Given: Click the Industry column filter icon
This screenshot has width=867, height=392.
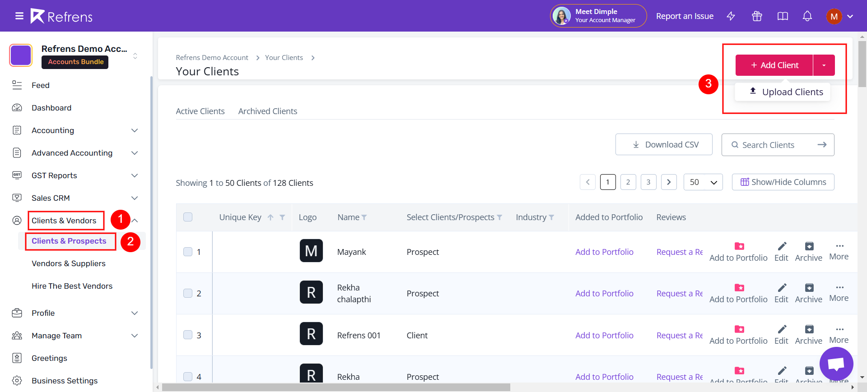Looking at the screenshot, I should tap(551, 217).
